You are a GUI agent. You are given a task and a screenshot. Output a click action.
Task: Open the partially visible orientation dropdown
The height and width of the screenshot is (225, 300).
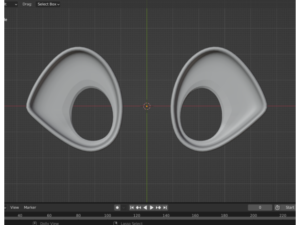[11, 4]
